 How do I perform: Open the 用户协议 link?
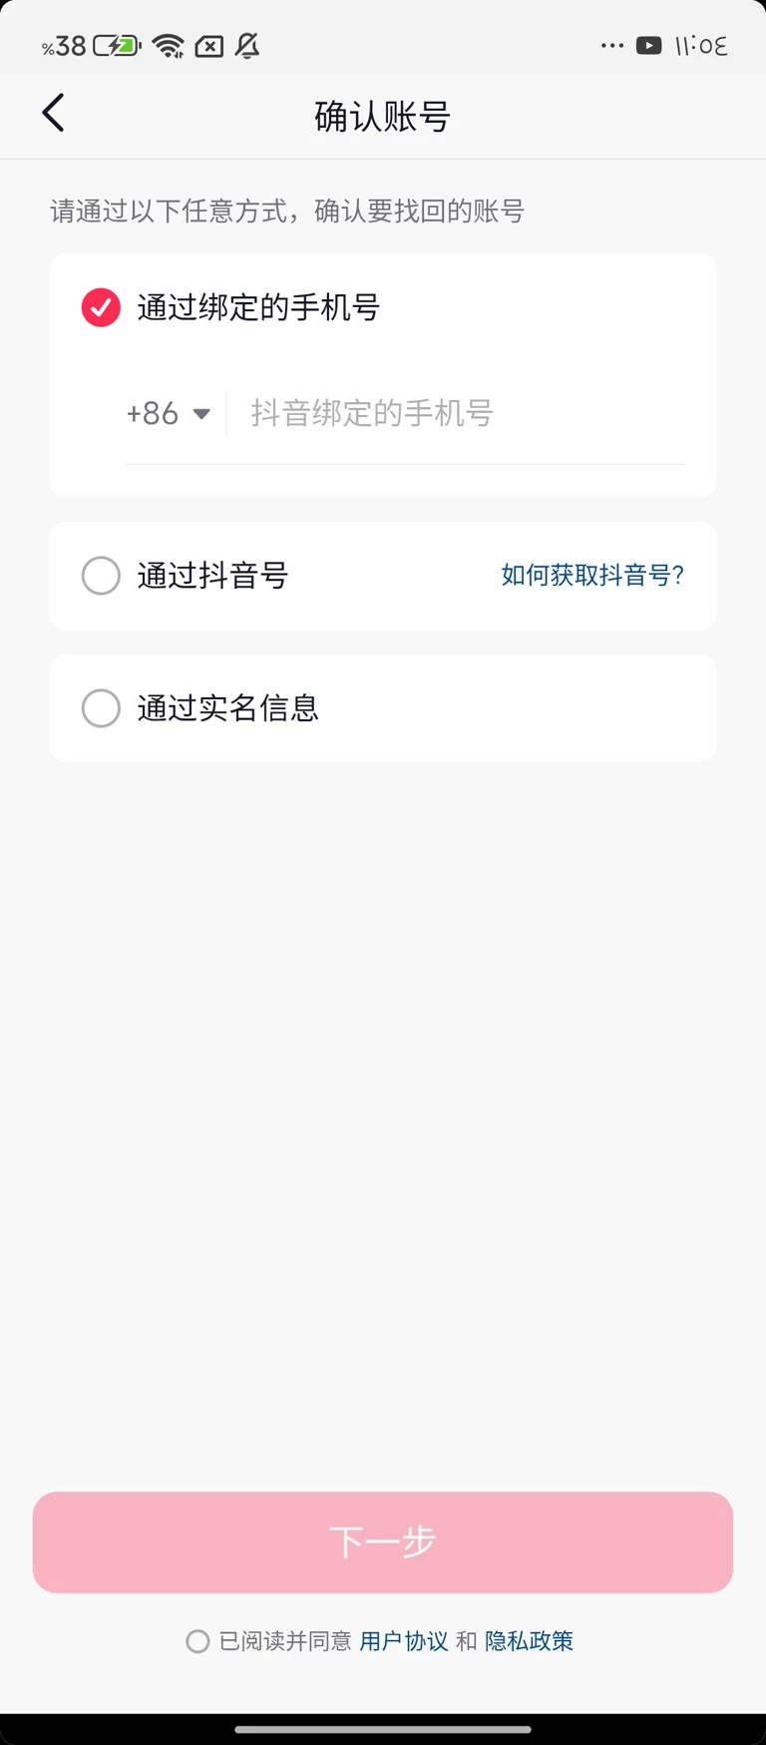(403, 1641)
